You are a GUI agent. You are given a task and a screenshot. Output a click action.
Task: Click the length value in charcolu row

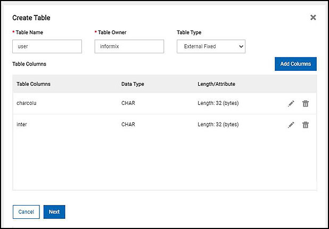coord(218,103)
